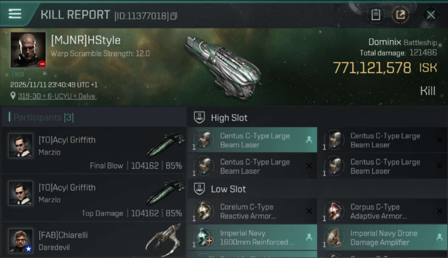The height and width of the screenshot is (258, 448).
Task: Click Chiarelli's pilot portrait
Action: click(x=21, y=240)
